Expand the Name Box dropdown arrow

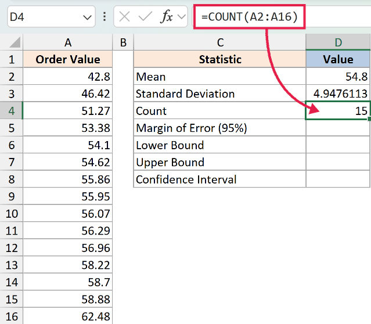tap(87, 17)
